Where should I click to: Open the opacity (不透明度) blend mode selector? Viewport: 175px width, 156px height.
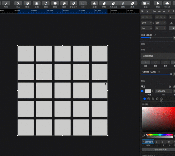pos(159,72)
